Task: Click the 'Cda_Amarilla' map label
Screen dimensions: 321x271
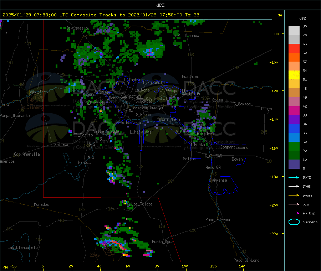Action: point(27,154)
